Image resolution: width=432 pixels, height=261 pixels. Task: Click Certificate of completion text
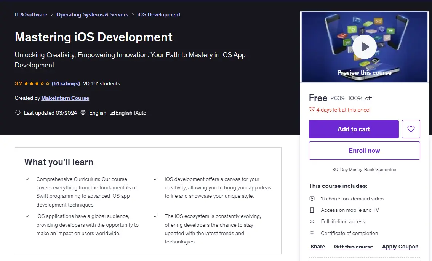click(x=349, y=233)
